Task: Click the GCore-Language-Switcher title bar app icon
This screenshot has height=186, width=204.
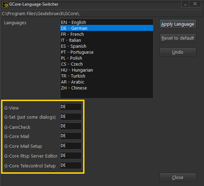Action: pyautogui.click(x=5, y=5)
